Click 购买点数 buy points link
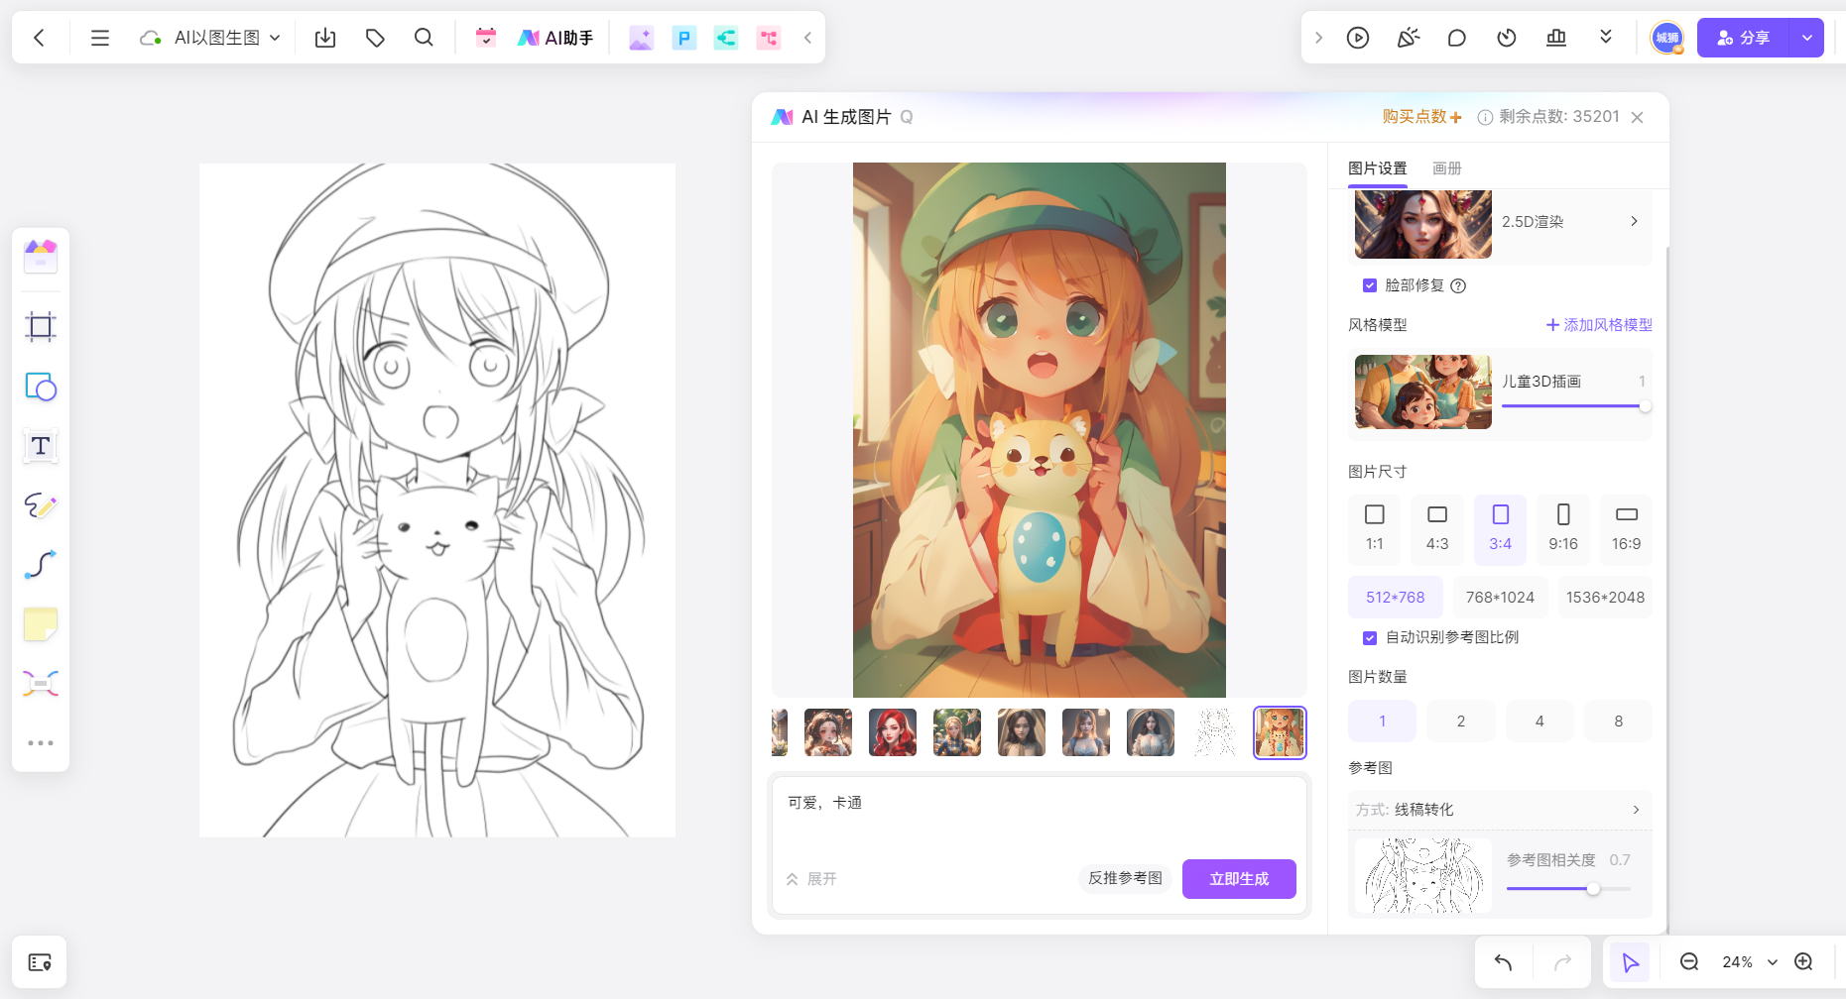This screenshot has width=1846, height=999. click(1421, 117)
